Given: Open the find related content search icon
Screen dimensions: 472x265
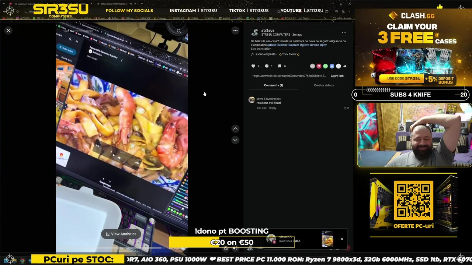Looking at the screenshot, I should click(x=178, y=31).
